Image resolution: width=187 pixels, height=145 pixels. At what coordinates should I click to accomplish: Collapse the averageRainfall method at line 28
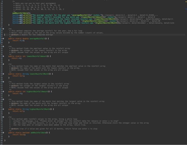pyautogui.click(x=3, y=39)
